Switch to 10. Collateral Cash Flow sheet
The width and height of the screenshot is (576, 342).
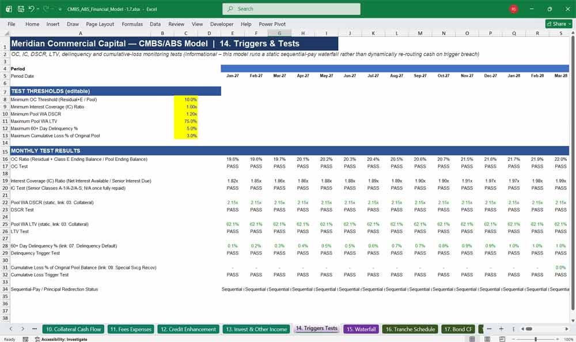74,329
